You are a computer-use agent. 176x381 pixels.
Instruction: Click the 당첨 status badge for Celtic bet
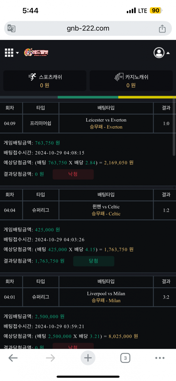[94, 261]
